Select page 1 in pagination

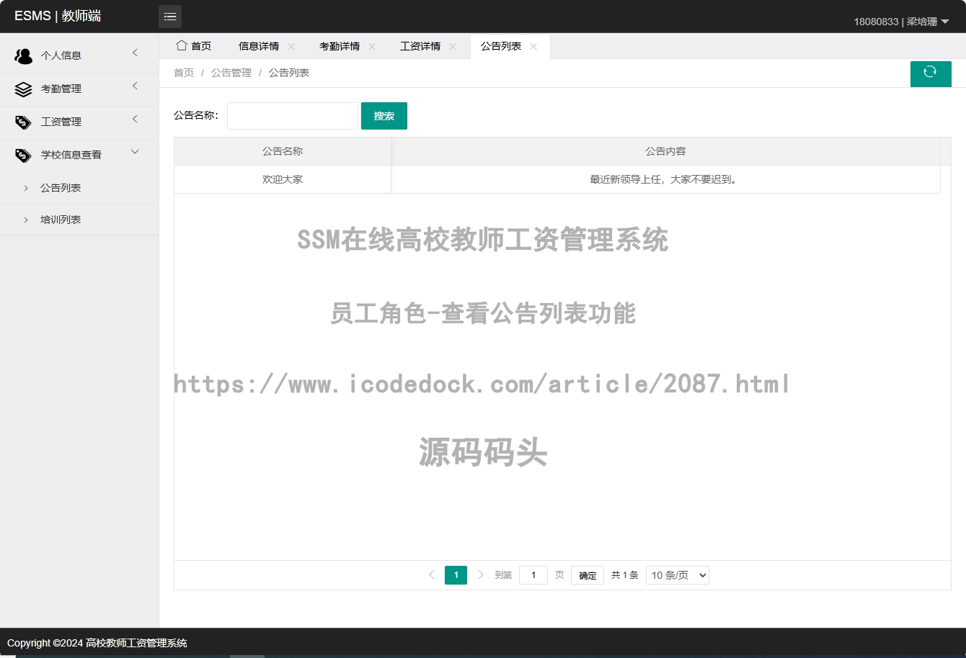tap(456, 575)
